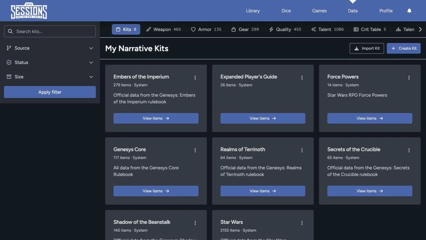Click the Quality lightning bolt icon
Viewport: 426px width, 240px height.
[271, 29]
